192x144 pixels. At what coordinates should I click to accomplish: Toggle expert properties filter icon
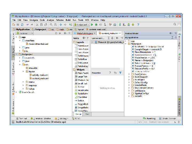point(120,73)
